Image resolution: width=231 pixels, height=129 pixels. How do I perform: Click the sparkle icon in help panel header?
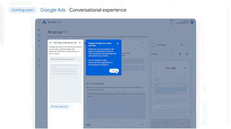pyautogui.click(x=50, y=43)
